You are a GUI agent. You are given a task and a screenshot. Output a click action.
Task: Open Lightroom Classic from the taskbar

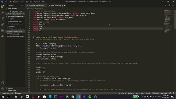pos(56,97)
